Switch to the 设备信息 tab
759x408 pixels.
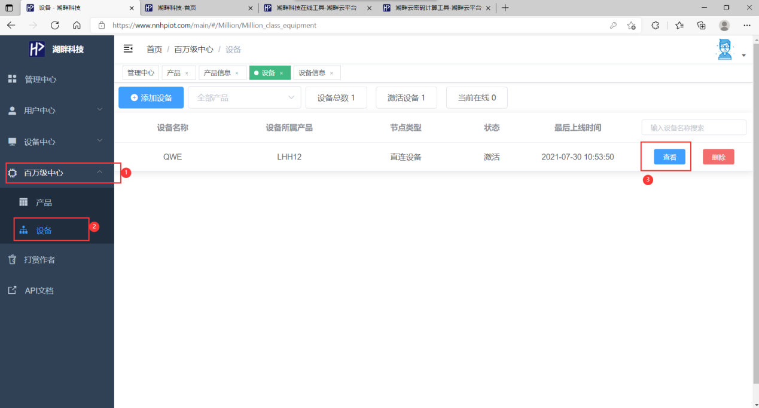[x=313, y=72]
